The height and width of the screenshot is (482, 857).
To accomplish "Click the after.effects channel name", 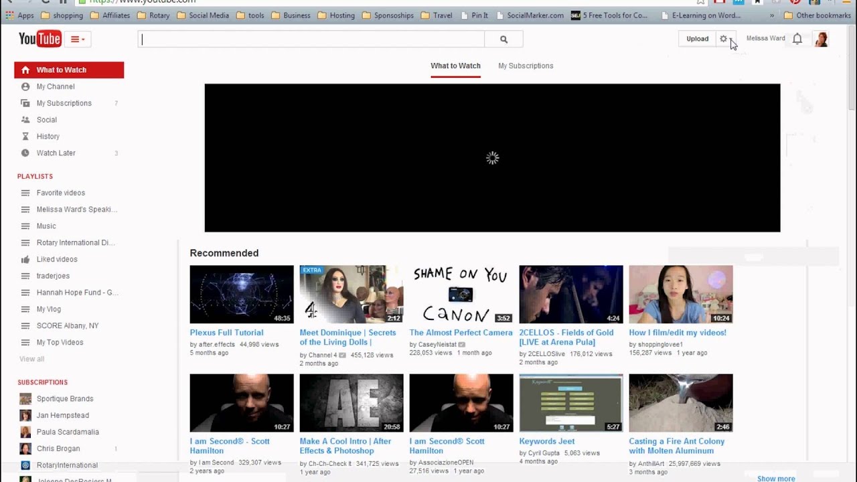I will tap(217, 345).
